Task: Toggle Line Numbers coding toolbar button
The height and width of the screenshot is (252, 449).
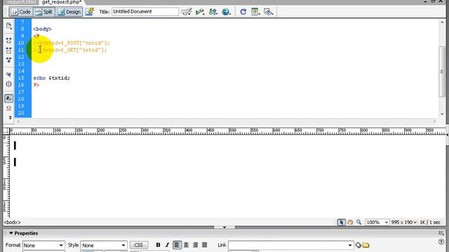Action: coord(9,99)
